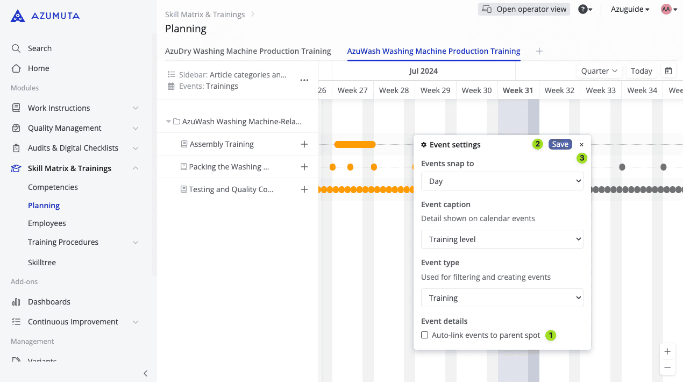This screenshot has height=382, width=683.
Task: Change the Quarter view range dropdown
Action: coord(599,71)
